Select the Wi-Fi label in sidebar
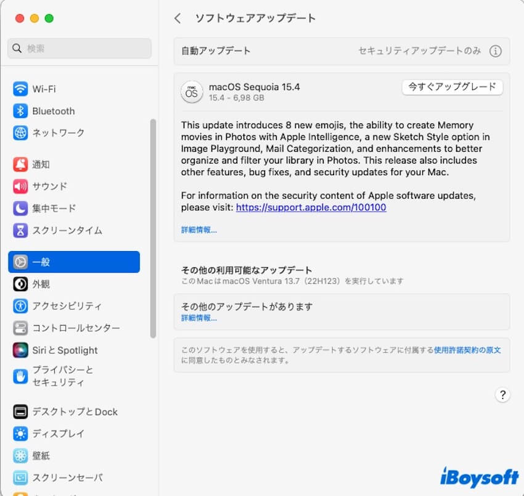 tap(44, 89)
